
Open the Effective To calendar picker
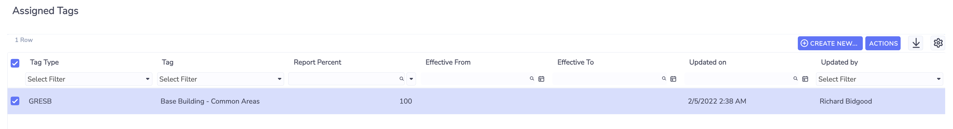coord(673,79)
